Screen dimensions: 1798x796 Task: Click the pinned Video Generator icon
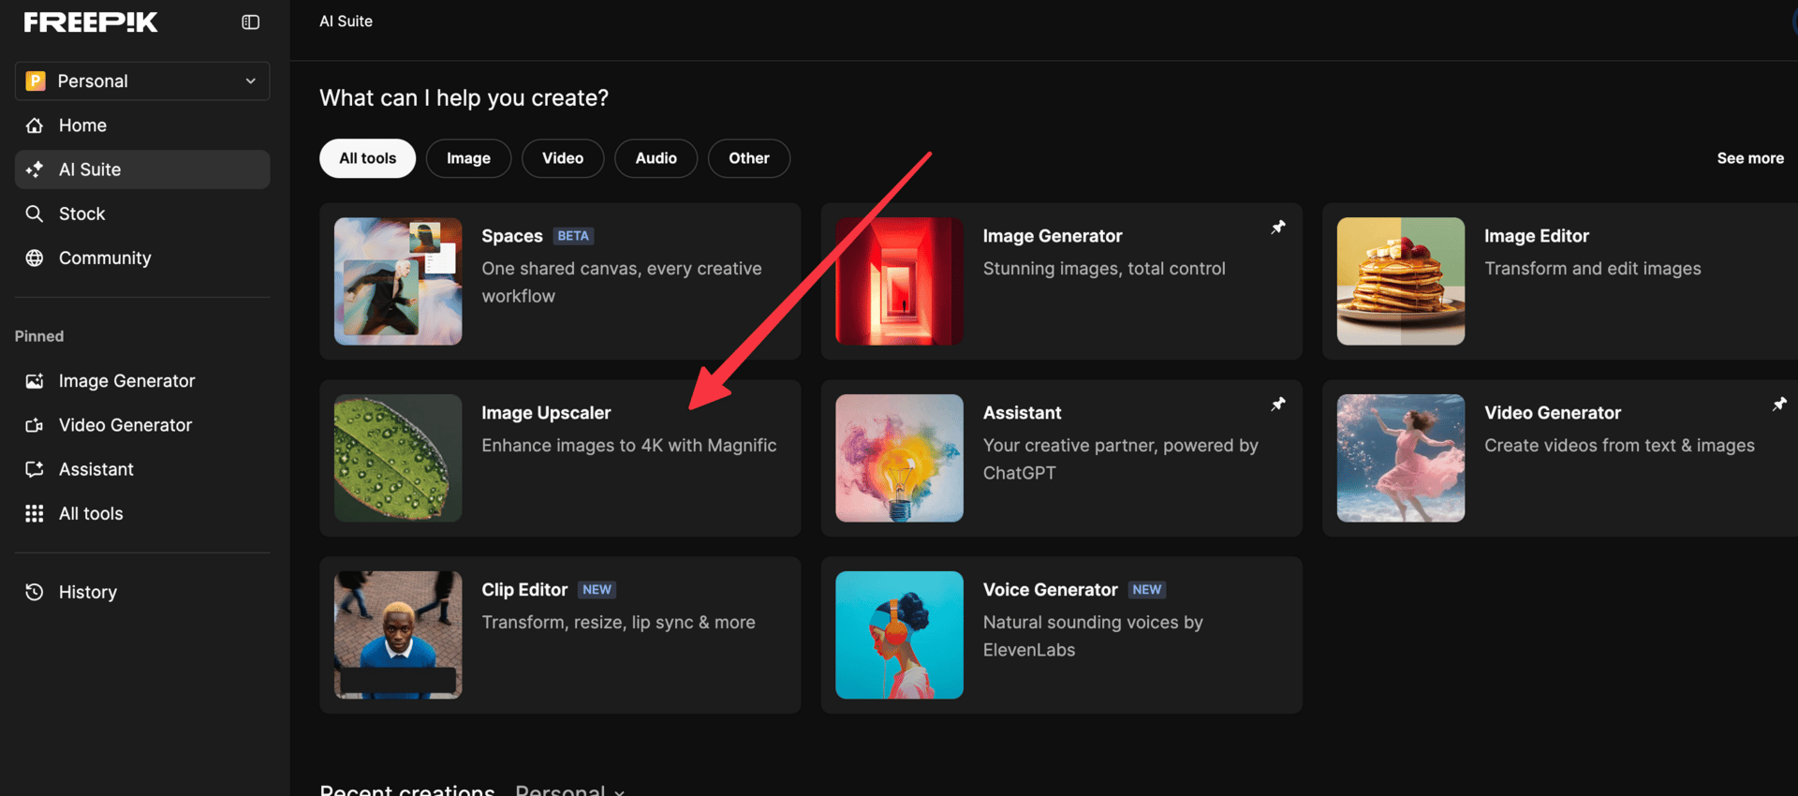(x=35, y=425)
